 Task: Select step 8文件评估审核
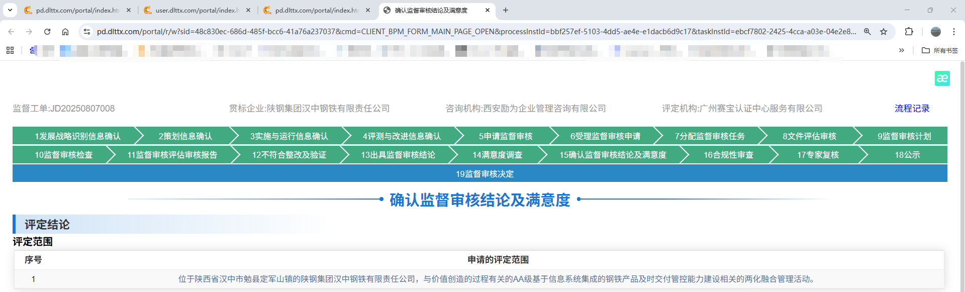click(809, 136)
